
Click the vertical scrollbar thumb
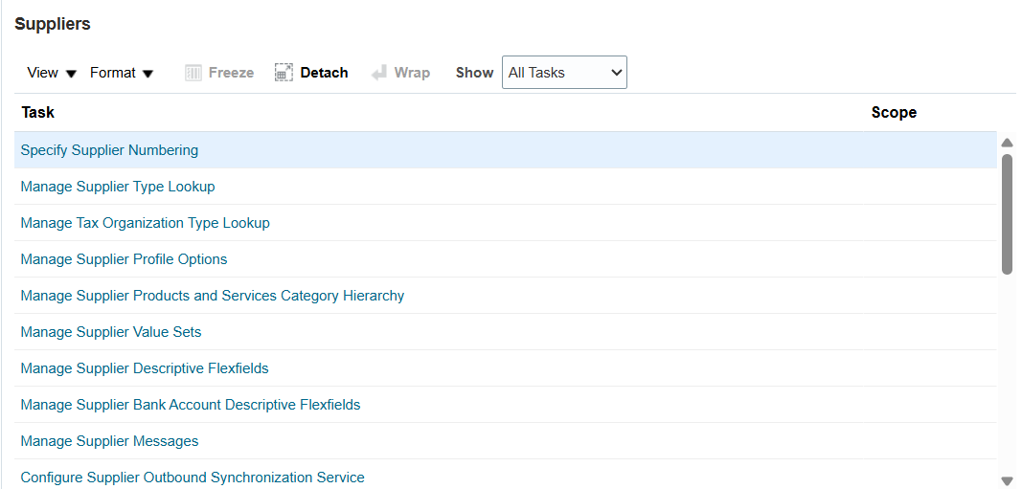point(1007,213)
